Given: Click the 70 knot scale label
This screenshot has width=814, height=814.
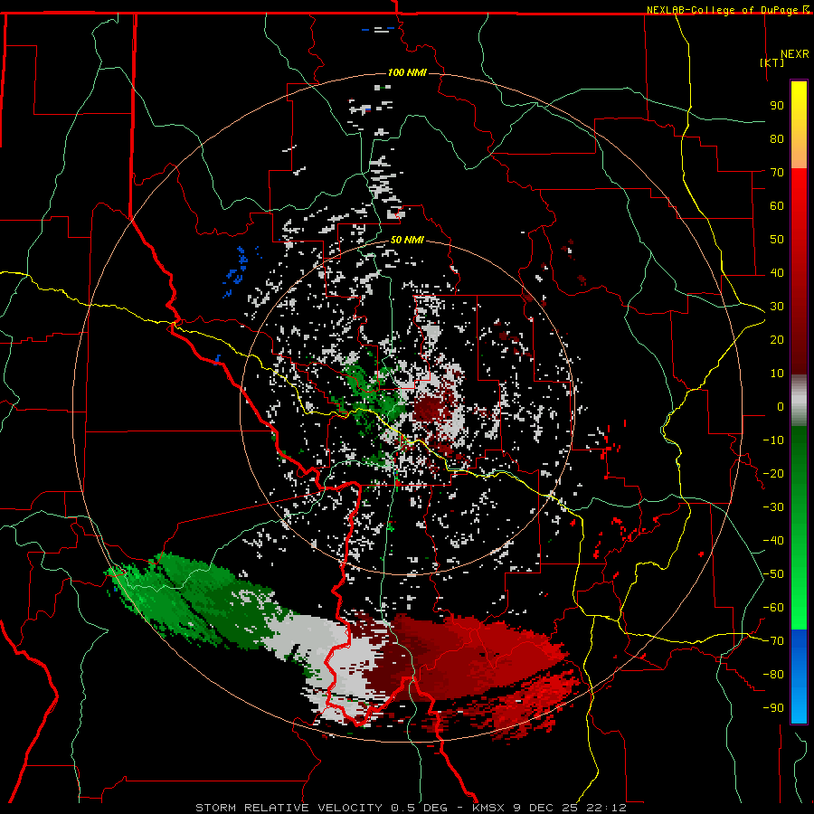Looking at the screenshot, I should coord(777,173).
